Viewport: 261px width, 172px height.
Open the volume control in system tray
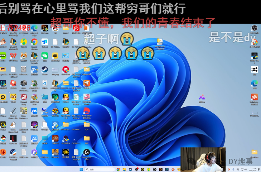click(246, 169)
